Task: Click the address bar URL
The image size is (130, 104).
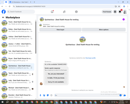Action: click(x=30, y=6)
